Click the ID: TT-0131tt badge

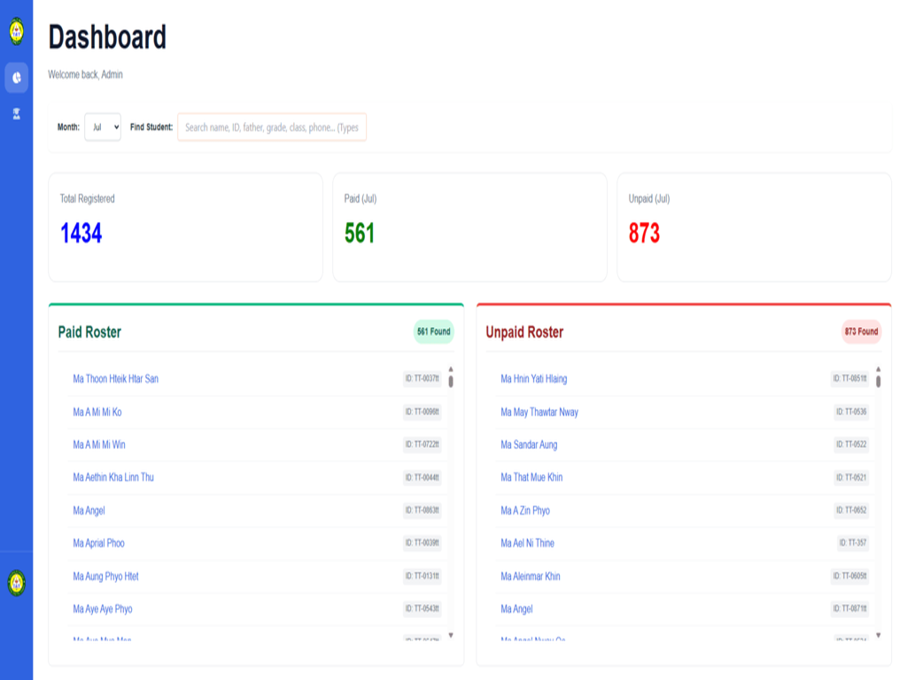click(x=422, y=576)
